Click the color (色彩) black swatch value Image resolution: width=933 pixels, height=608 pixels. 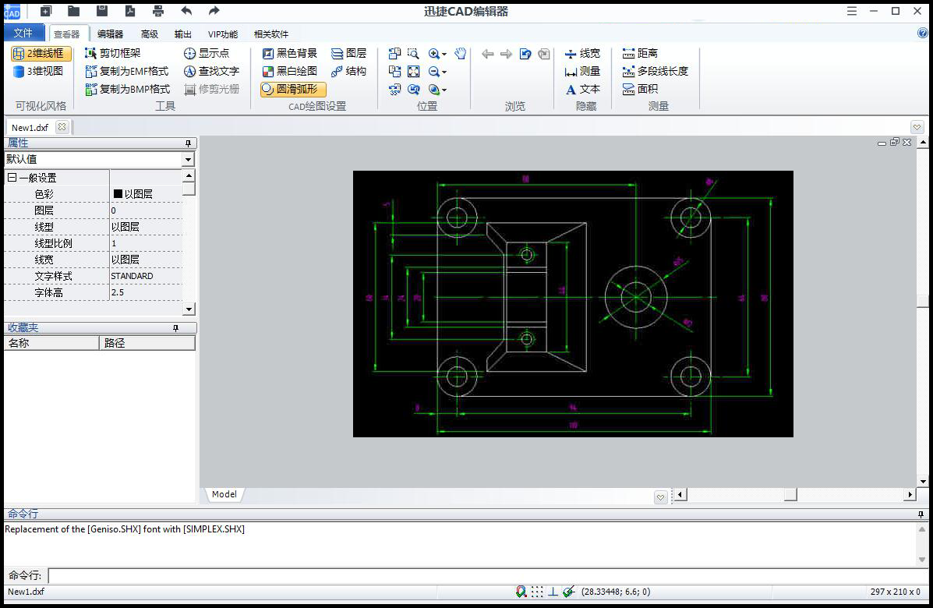(118, 194)
